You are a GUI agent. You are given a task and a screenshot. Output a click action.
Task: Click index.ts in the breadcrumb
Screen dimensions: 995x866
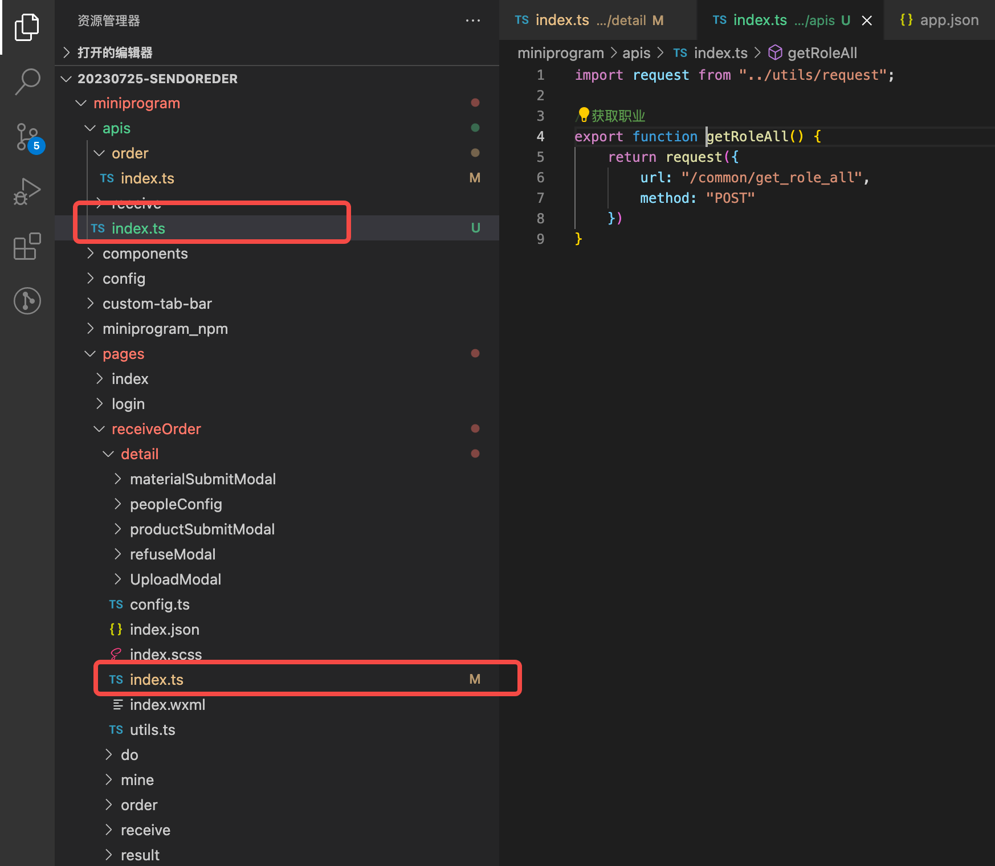[720, 53]
